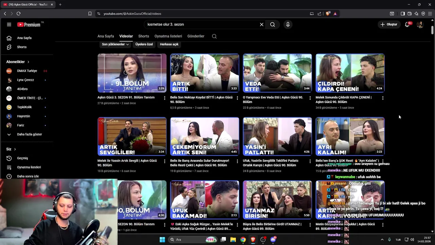Switch to the channel Shorts tab
This screenshot has width=435, height=245.
click(x=143, y=36)
